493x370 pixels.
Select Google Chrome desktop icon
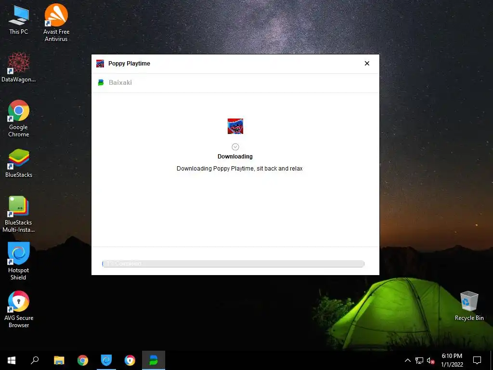(x=19, y=119)
